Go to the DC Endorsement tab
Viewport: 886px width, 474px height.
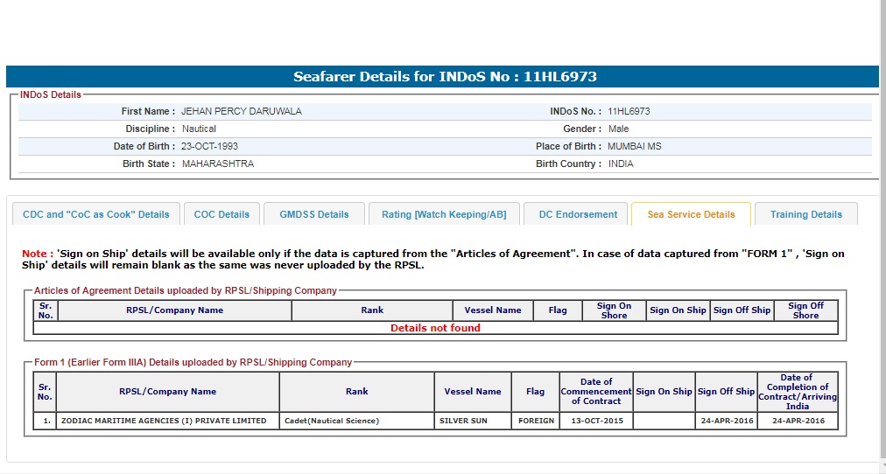pyautogui.click(x=577, y=214)
